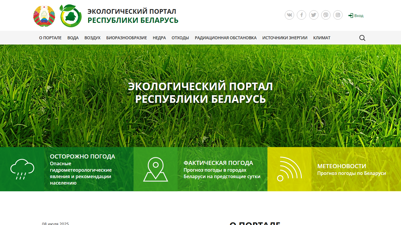This screenshot has width=401, height=225.
Task: Click the Вход login link
Action: tap(359, 16)
